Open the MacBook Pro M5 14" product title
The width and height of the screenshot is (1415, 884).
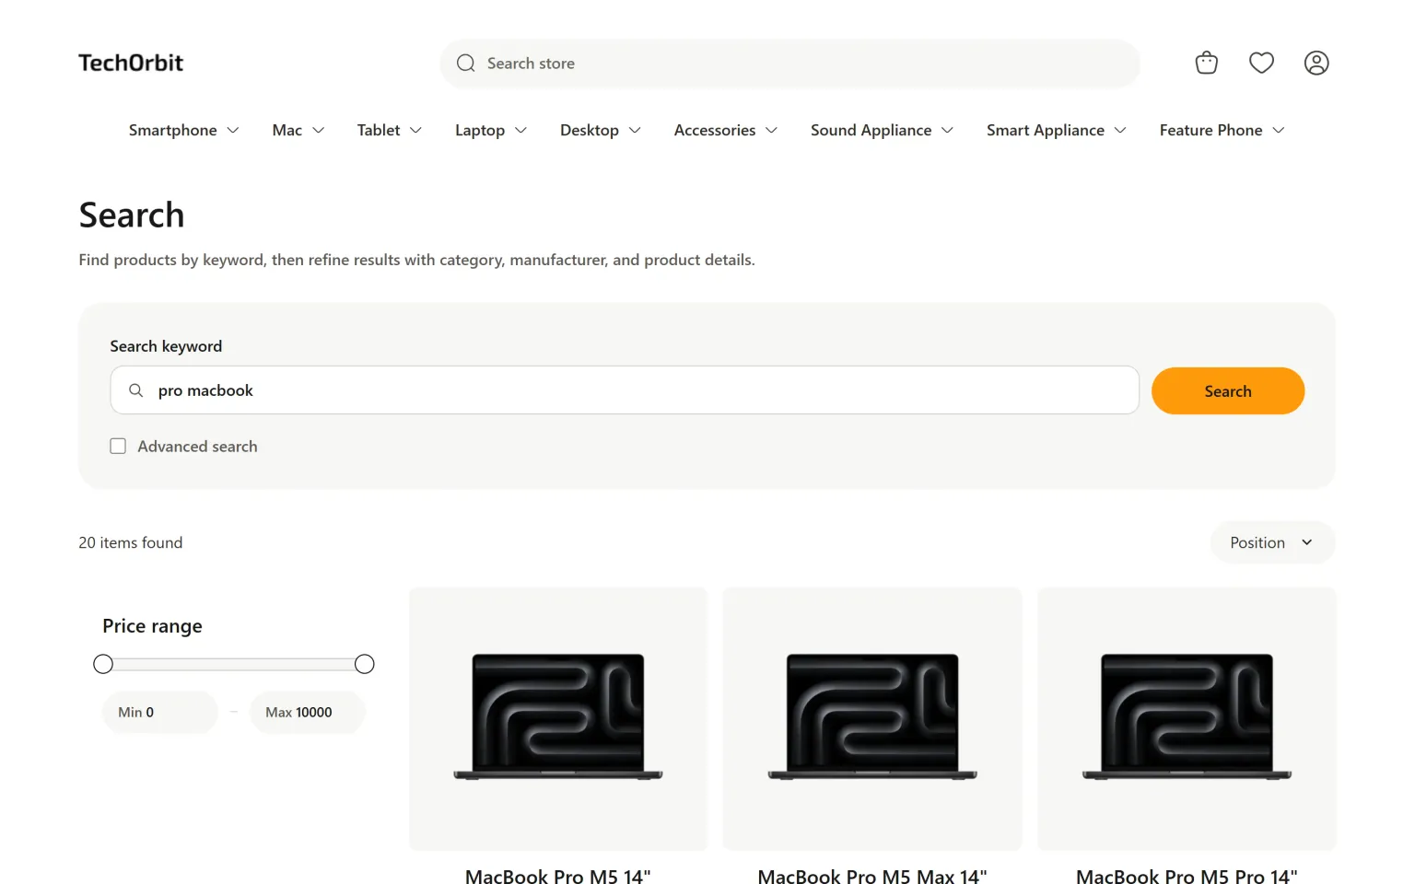[x=558, y=876]
